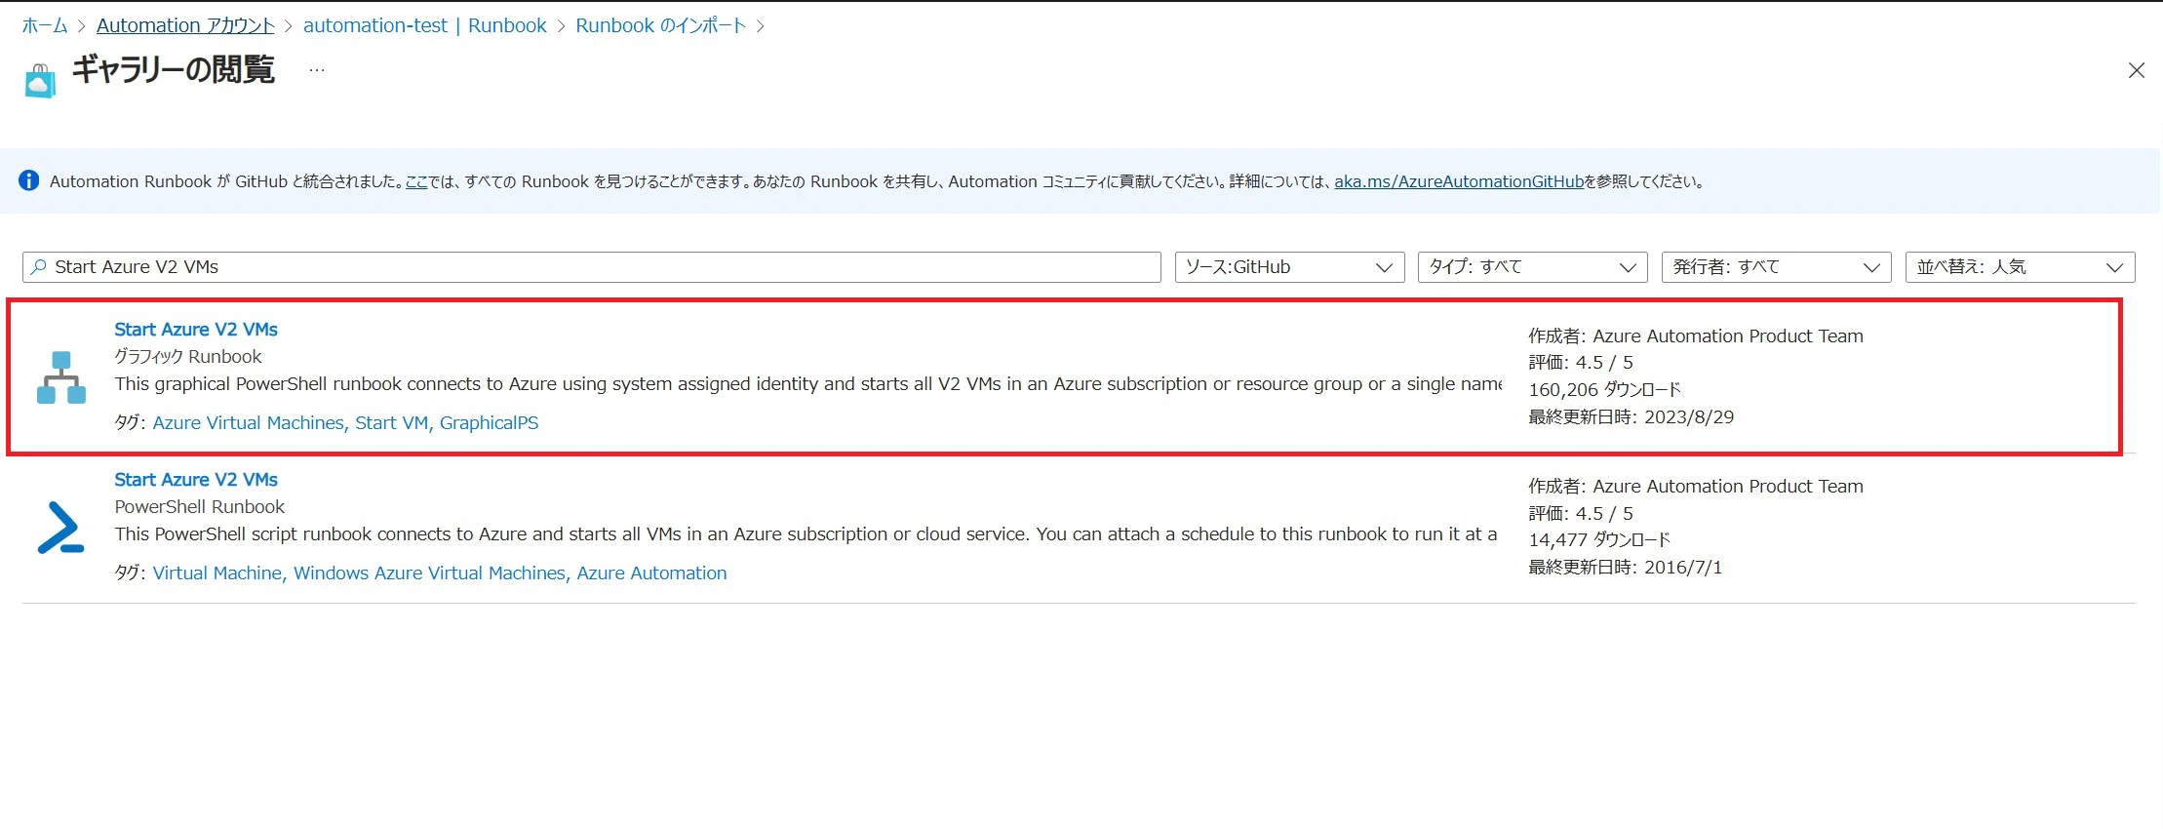Click the PowerShell script runbook description text
The image size is (2163, 829).
[x=806, y=534]
